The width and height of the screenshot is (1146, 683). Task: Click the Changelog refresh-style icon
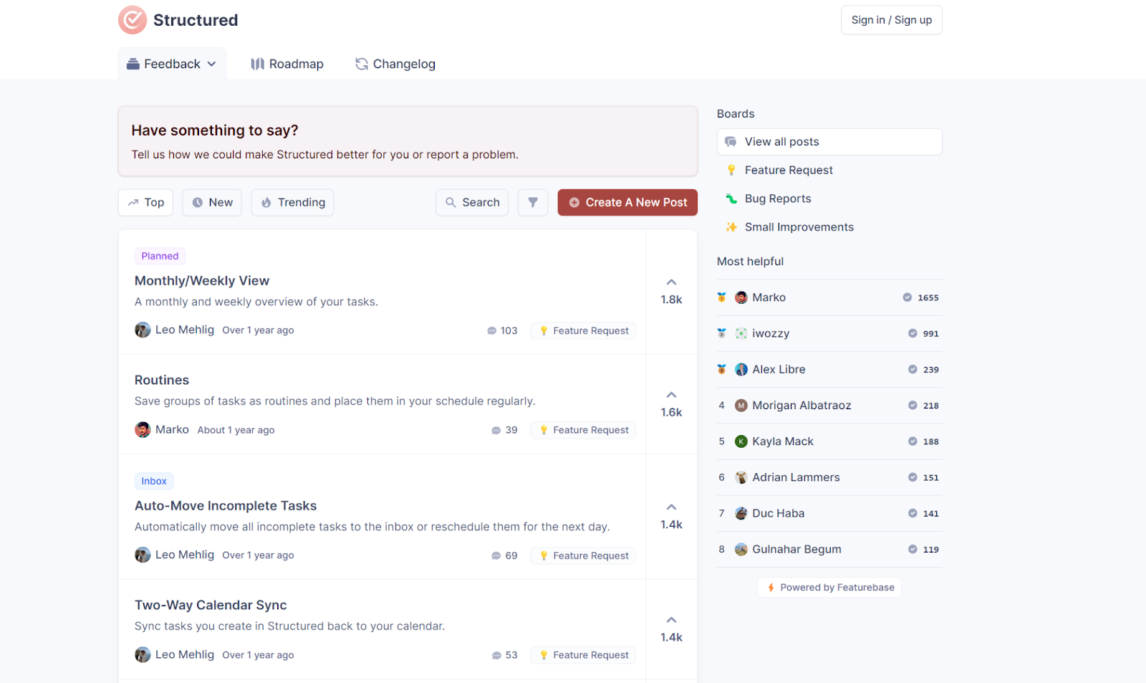pyautogui.click(x=362, y=64)
